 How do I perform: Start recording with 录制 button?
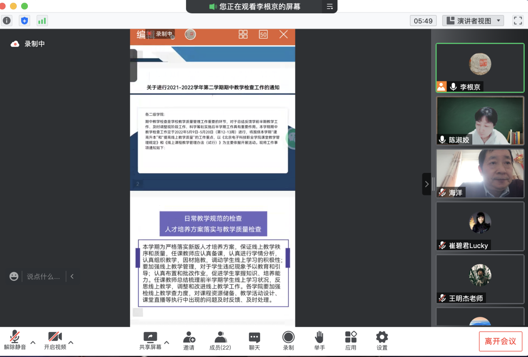(x=288, y=340)
